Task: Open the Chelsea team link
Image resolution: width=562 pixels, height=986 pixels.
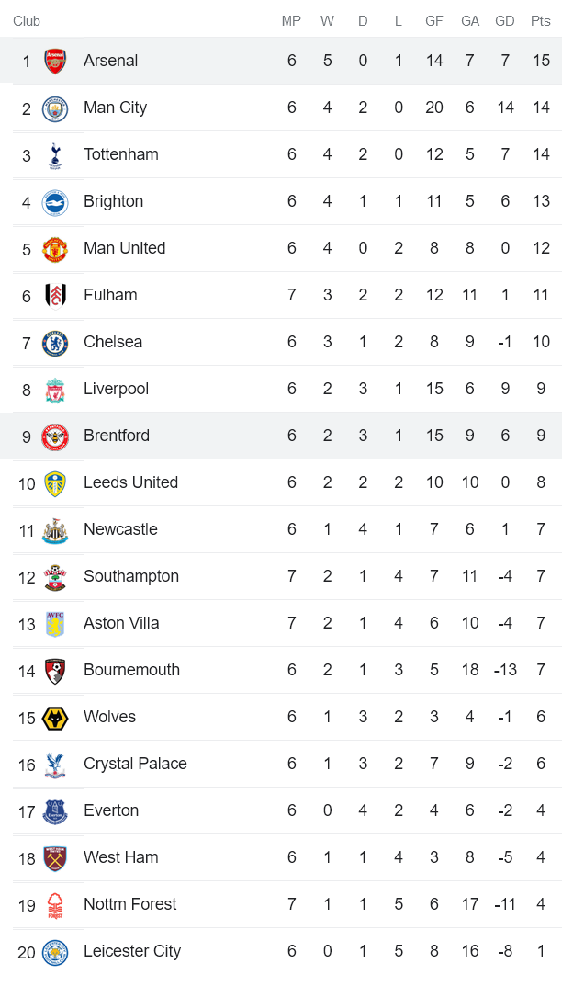Action: click(x=112, y=342)
